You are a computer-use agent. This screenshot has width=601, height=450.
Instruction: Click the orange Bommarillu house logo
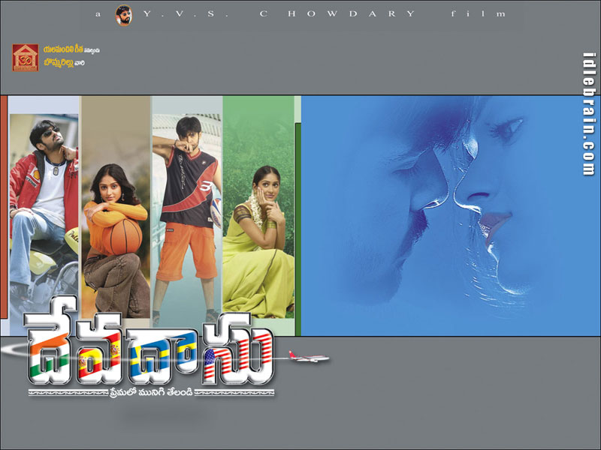tap(26, 58)
